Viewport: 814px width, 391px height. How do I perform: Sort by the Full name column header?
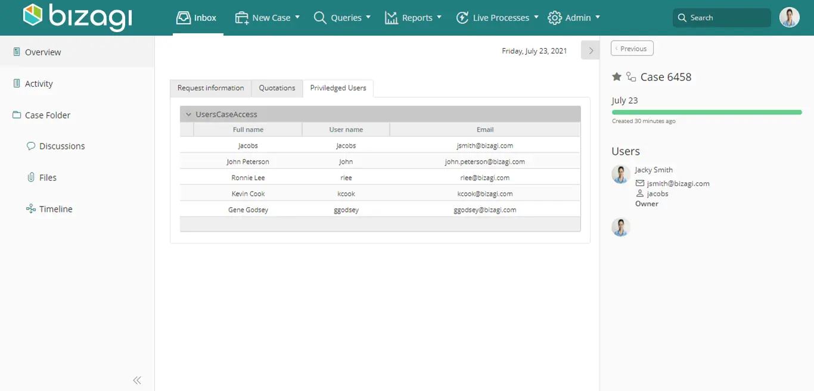click(248, 129)
